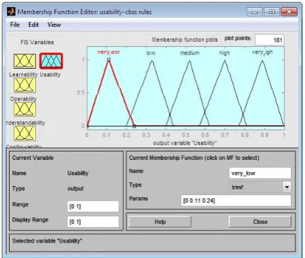The width and height of the screenshot is (305, 258).
Task: Click the Range input field
Action: click(93, 206)
